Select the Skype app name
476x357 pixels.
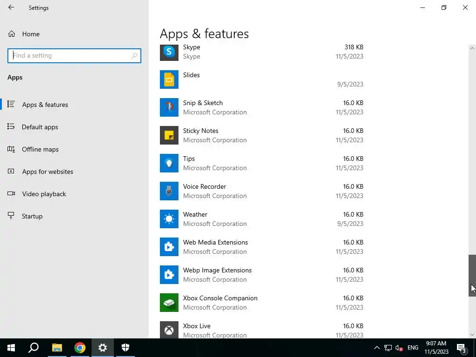pos(192,47)
